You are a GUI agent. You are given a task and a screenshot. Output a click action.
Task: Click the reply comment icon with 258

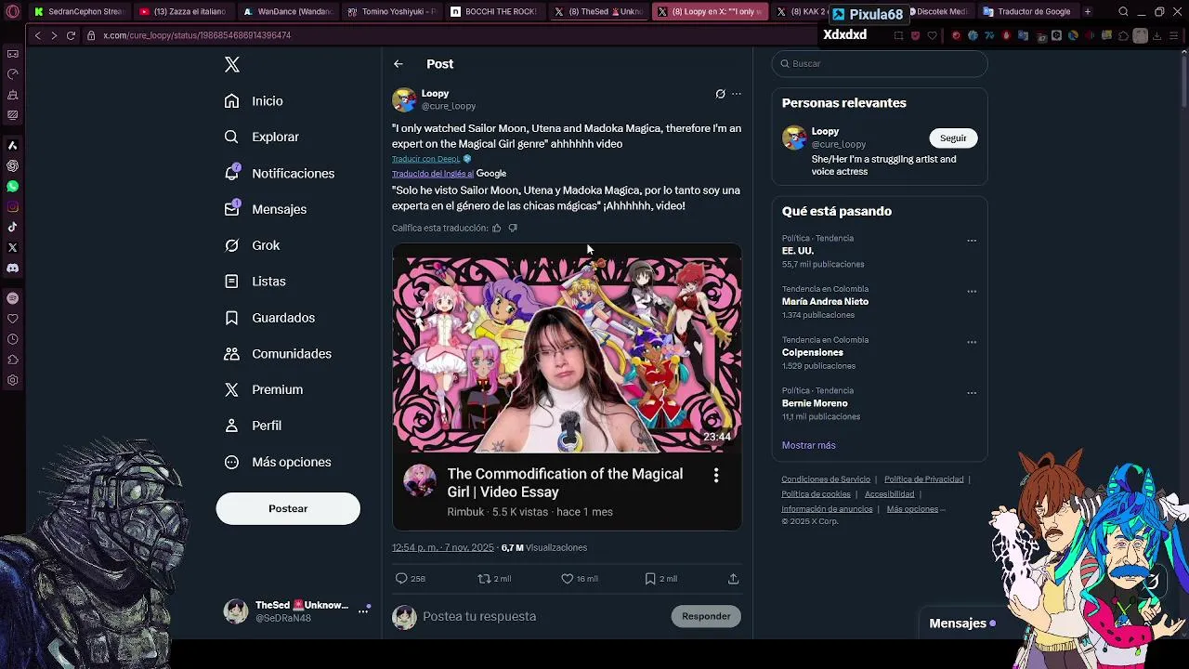click(x=401, y=579)
